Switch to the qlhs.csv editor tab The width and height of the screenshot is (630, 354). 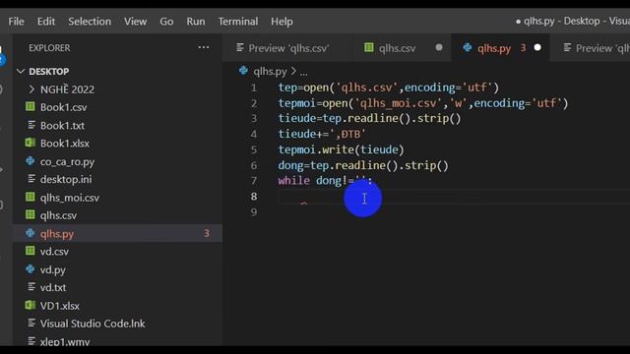pyautogui.click(x=401, y=48)
